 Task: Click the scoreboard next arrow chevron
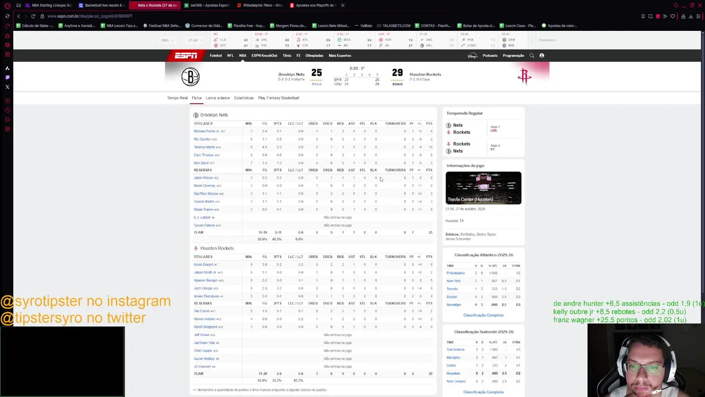532,40
